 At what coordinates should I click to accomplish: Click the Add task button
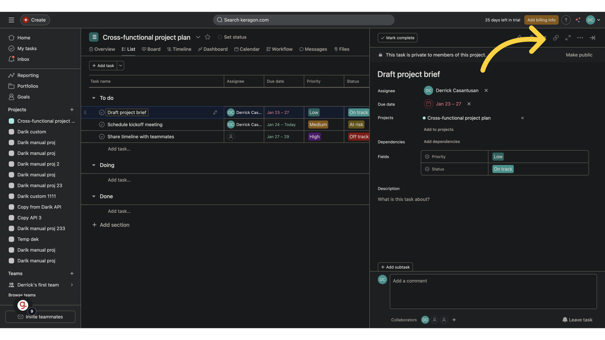103,65
